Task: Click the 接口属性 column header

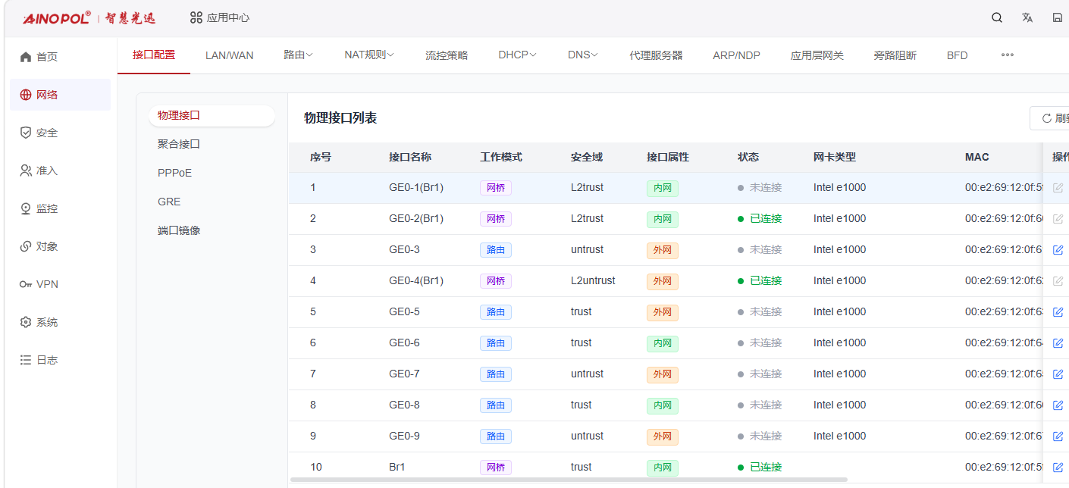Action: pyautogui.click(x=668, y=157)
